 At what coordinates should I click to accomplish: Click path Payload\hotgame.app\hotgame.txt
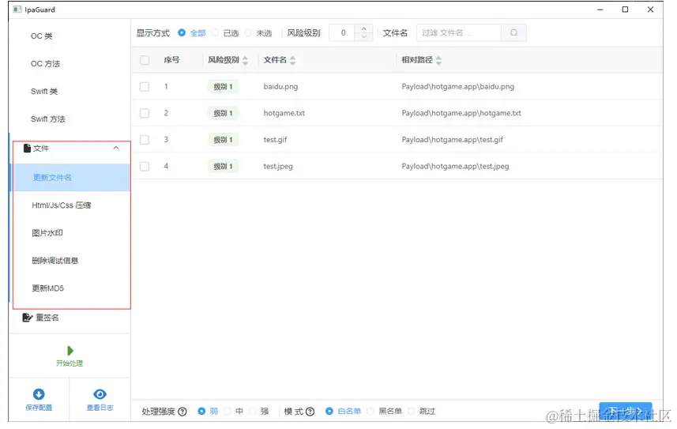461,113
